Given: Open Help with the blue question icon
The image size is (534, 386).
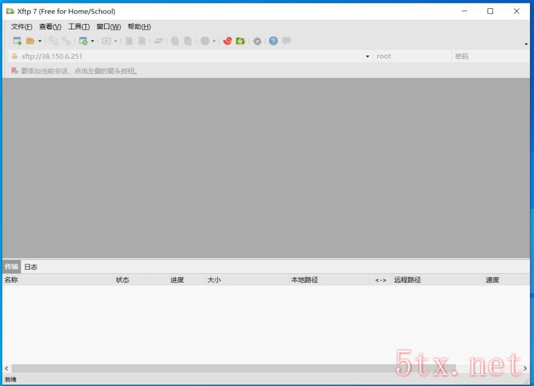Looking at the screenshot, I should pyautogui.click(x=273, y=41).
